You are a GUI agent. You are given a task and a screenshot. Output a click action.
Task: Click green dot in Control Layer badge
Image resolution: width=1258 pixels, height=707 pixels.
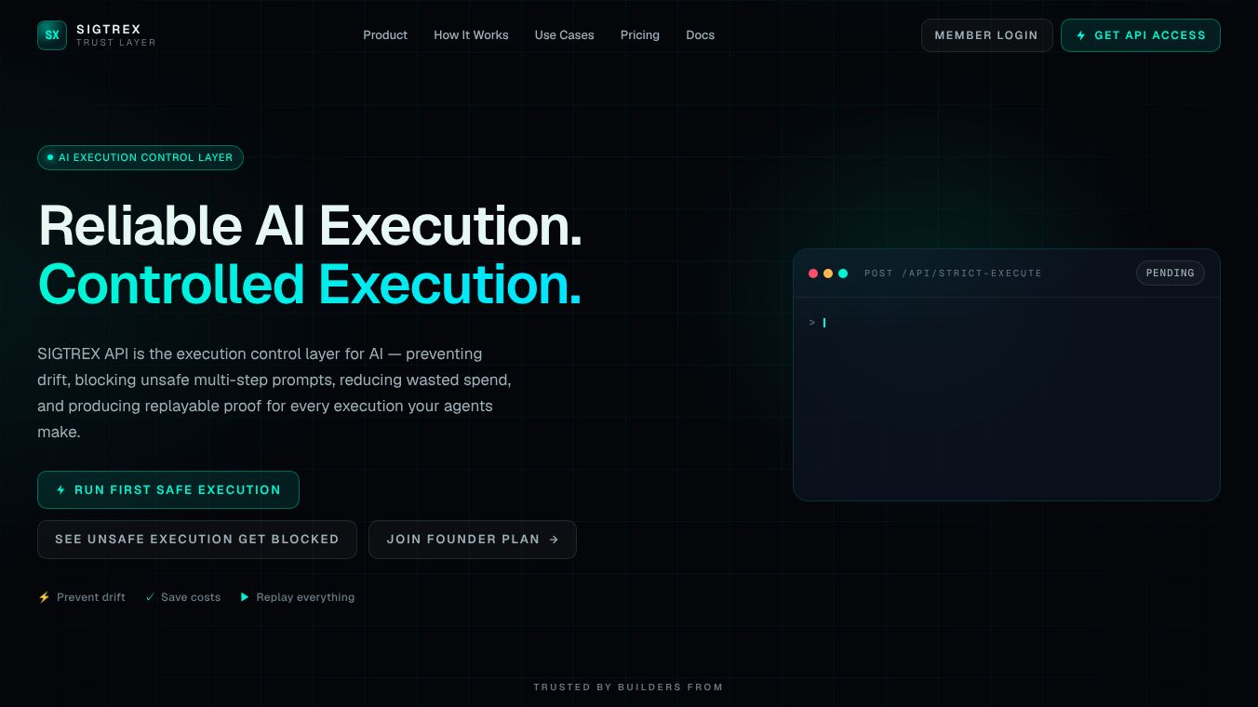pyautogui.click(x=50, y=157)
